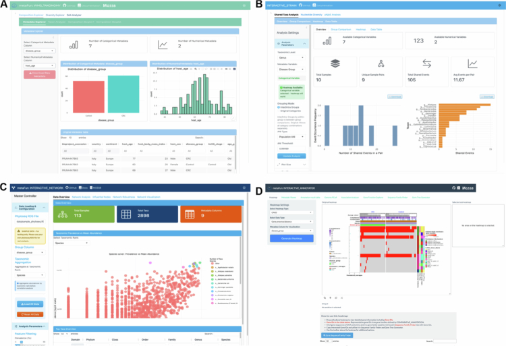The image size is (506, 346).
Task: Open the Select Heatmap Type CARD dropdown
Action: pos(291,212)
